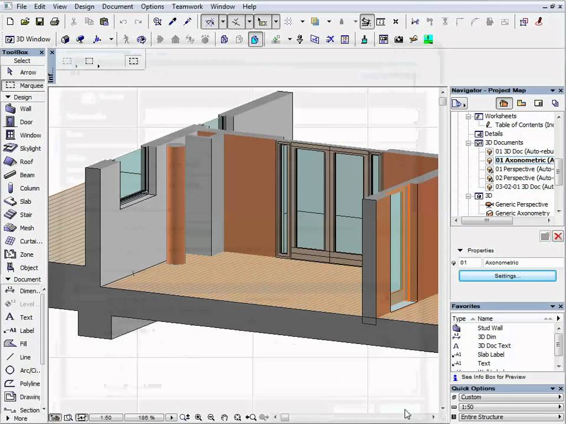
Task: Click the Pick Up Parameters eyedropper
Action: [173, 22]
